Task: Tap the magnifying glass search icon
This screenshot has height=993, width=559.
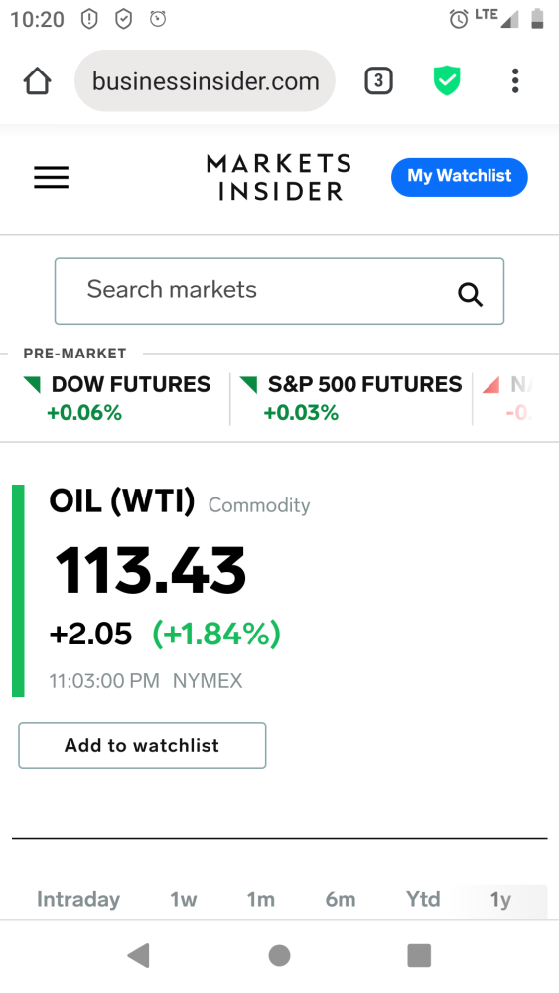Action: [x=470, y=294]
